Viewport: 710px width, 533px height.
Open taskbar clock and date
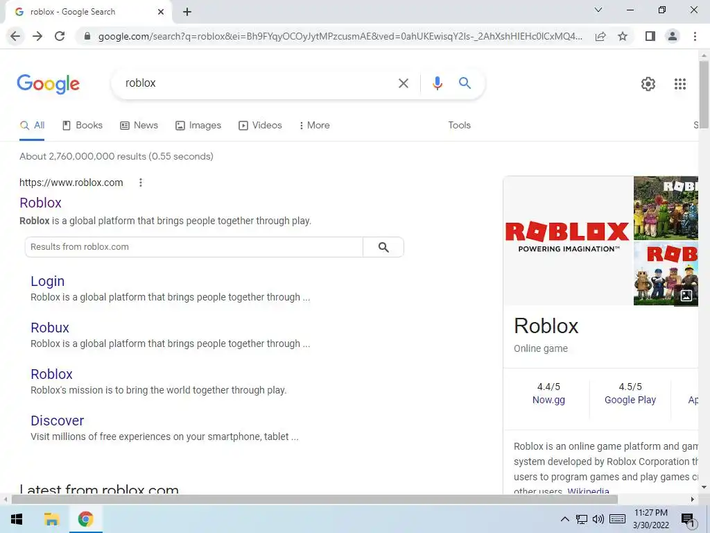[x=650, y=519]
